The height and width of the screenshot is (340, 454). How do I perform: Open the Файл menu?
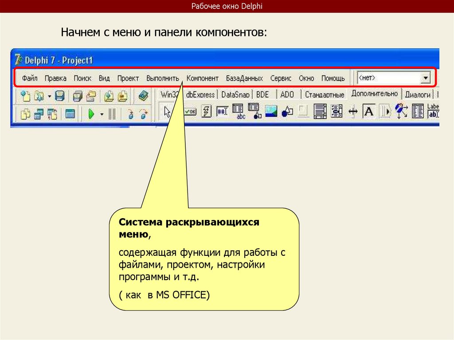pyautogui.click(x=30, y=78)
